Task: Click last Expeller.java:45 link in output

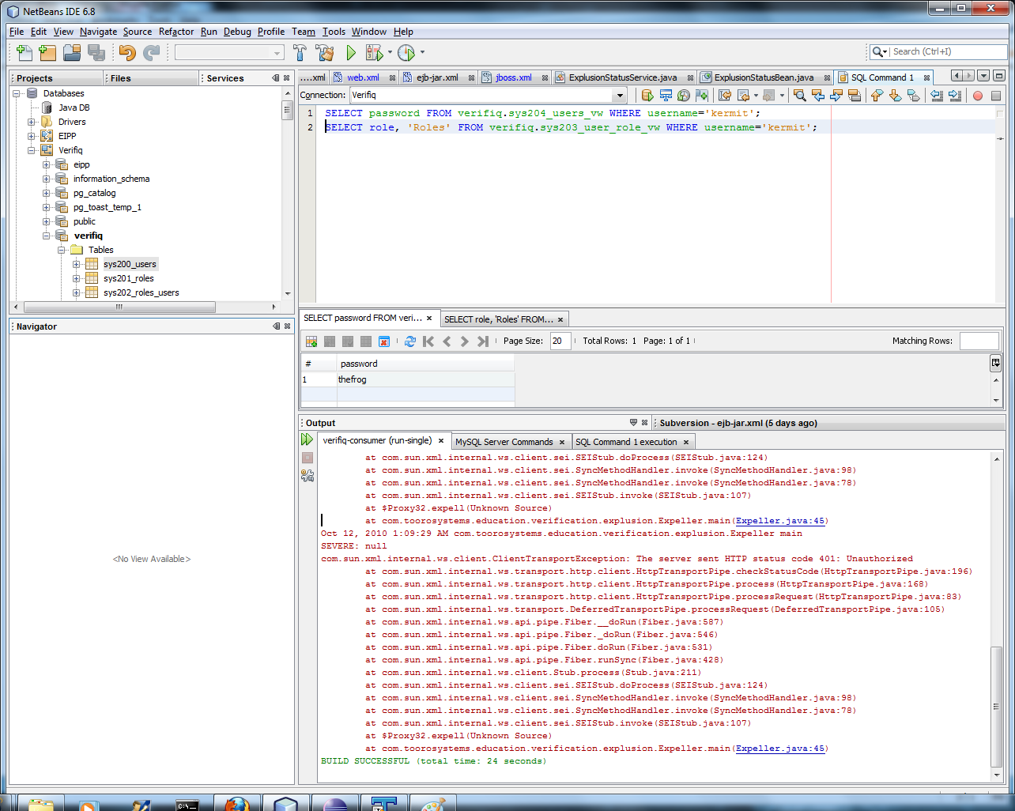Action: 780,749
